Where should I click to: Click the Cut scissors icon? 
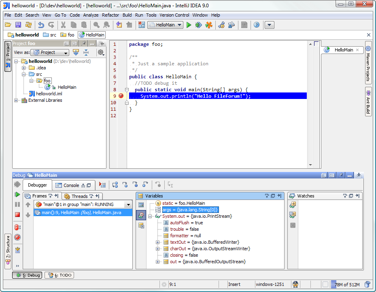[63, 25]
